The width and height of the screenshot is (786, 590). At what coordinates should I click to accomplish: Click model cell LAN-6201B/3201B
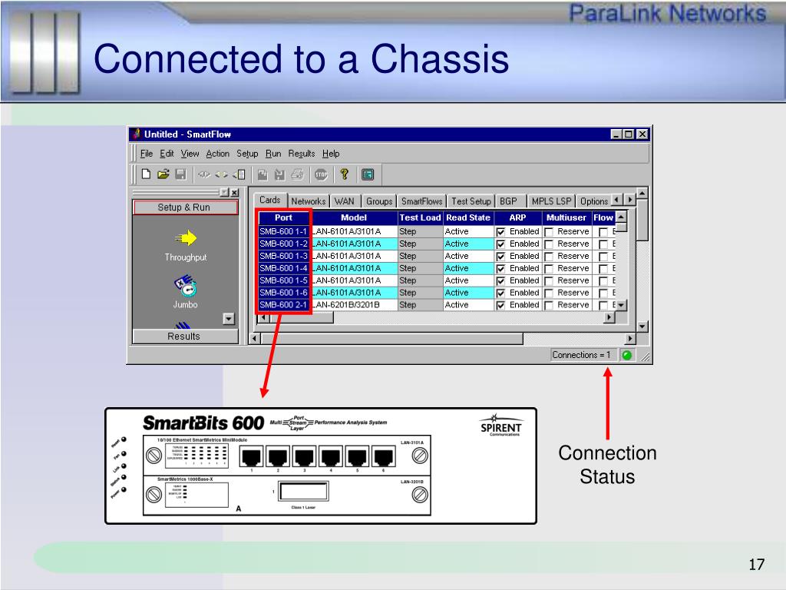pyautogui.click(x=354, y=305)
